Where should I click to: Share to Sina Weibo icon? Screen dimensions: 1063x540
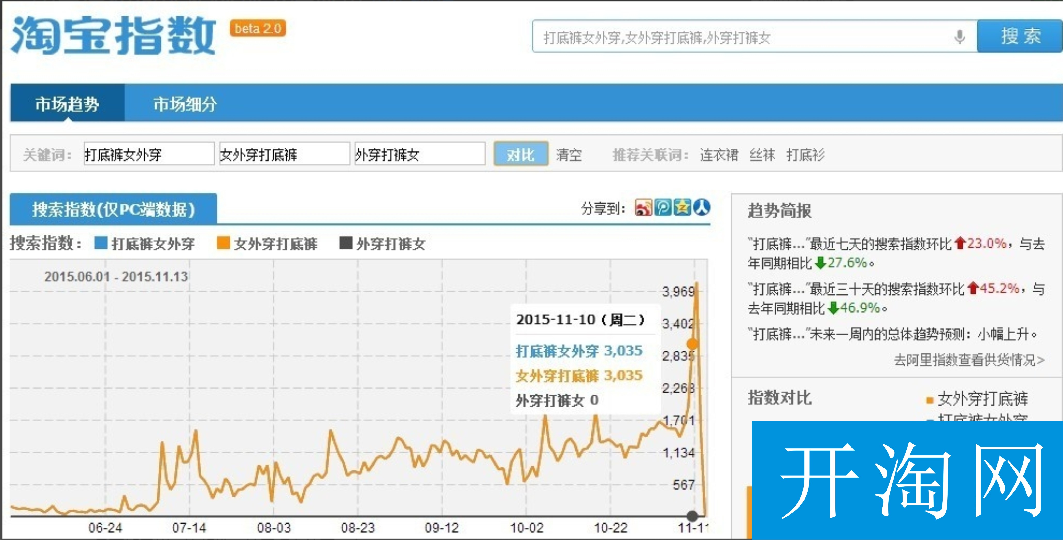pos(644,208)
